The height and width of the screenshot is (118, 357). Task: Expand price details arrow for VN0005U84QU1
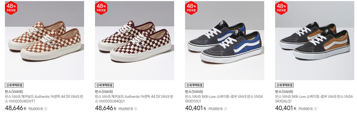coord(136,109)
